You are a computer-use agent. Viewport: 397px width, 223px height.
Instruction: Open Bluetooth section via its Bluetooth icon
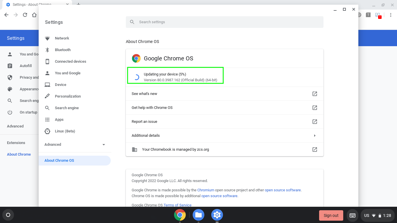[x=47, y=50]
